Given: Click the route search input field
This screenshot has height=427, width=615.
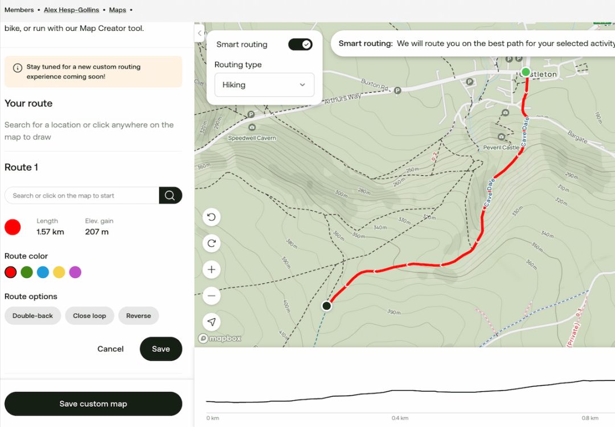Looking at the screenshot, I should [80, 195].
